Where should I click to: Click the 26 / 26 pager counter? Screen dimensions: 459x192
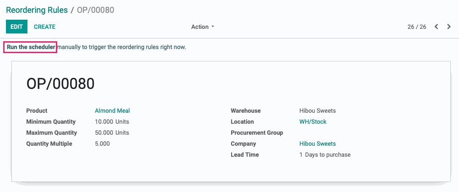tap(417, 27)
